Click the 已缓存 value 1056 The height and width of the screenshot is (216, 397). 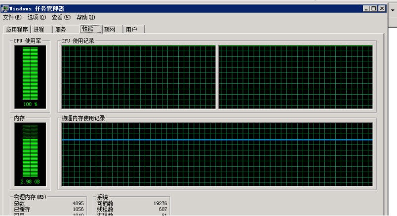click(78, 209)
